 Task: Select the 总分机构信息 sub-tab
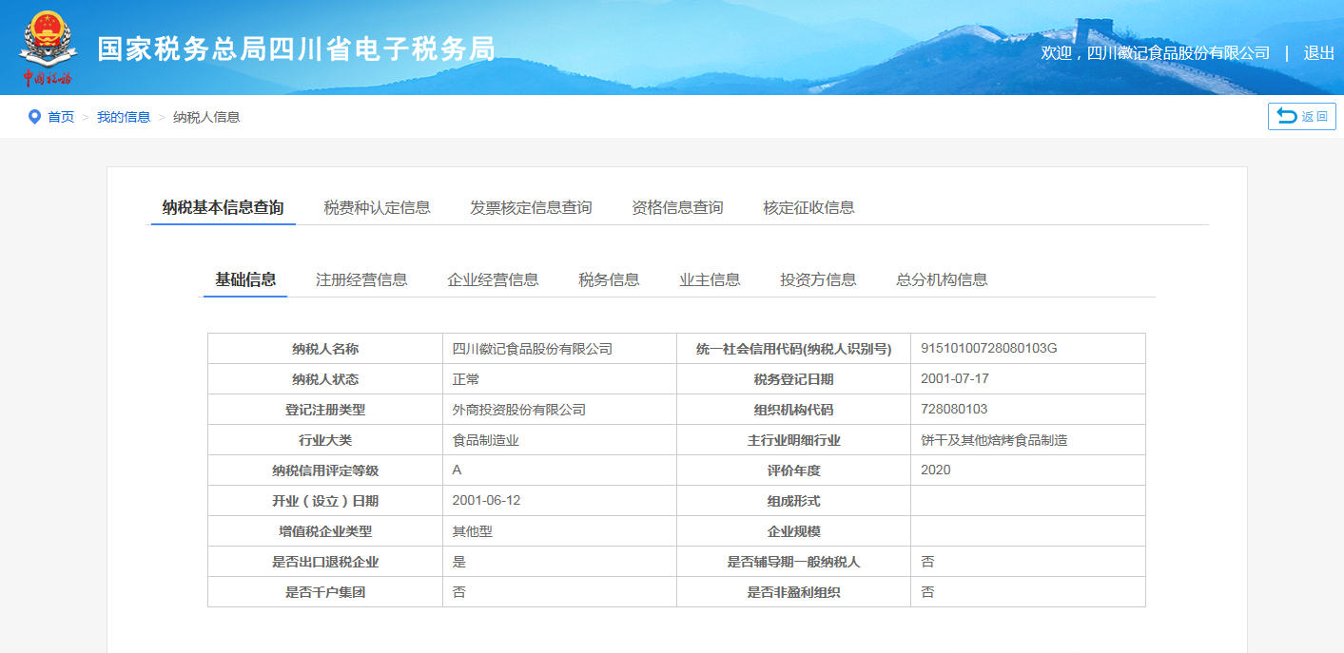(942, 279)
